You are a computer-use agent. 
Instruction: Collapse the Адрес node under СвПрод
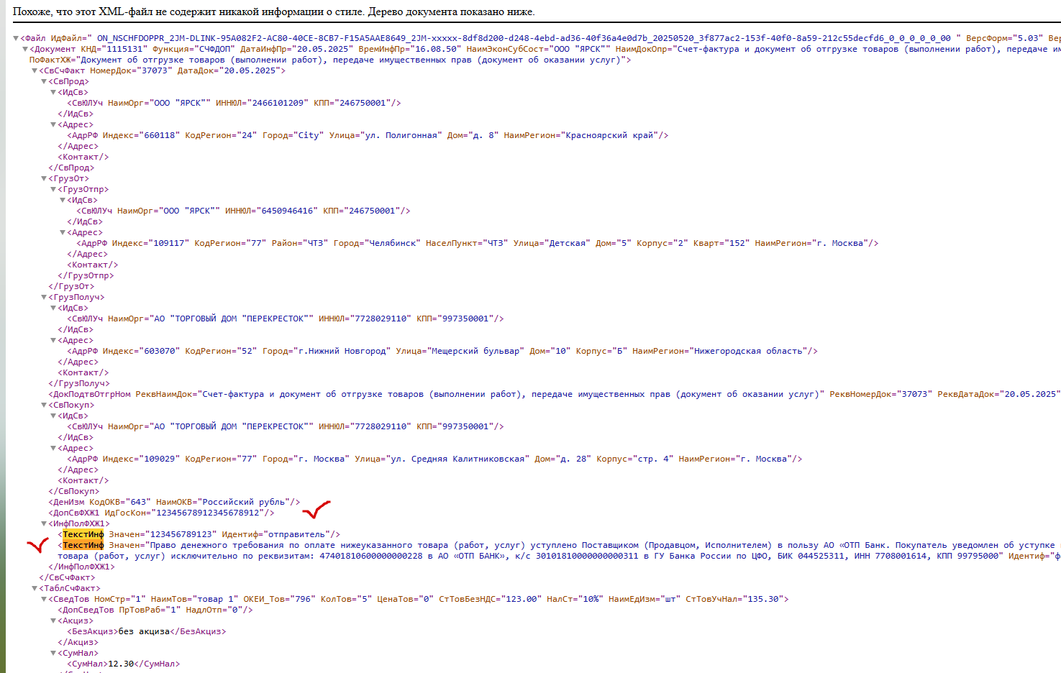(x=53, y=124)
